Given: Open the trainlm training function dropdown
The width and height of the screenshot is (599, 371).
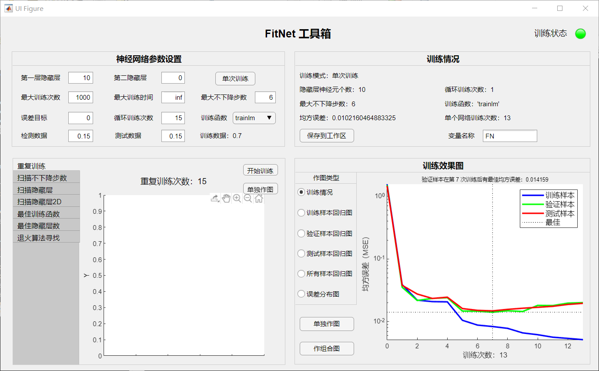Looking at the screenshot, I should click(254, 118).
